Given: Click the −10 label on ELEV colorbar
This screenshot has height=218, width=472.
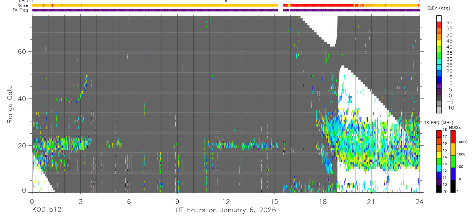Looking at the screenshot, I should (449, 108).
